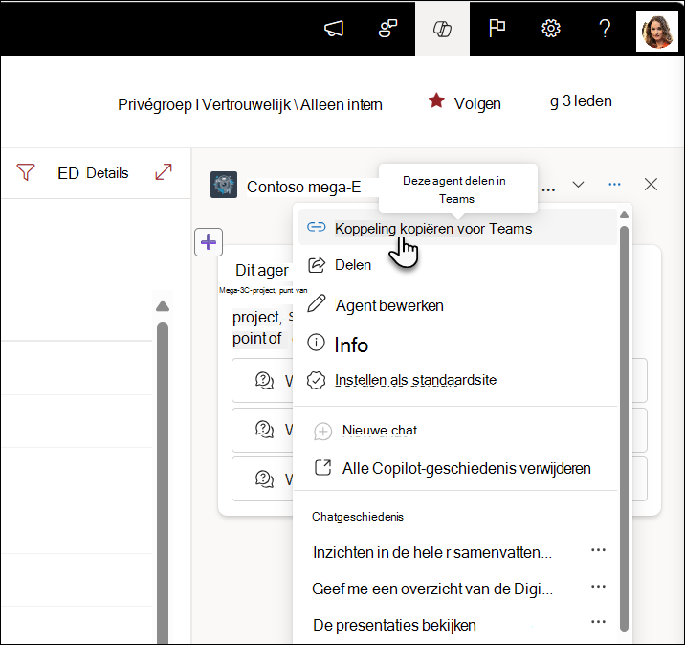Open chat 'Inzichten in de hele r samenvatten...'
Viewport: 685px width, 645px height.
(432, 552)
